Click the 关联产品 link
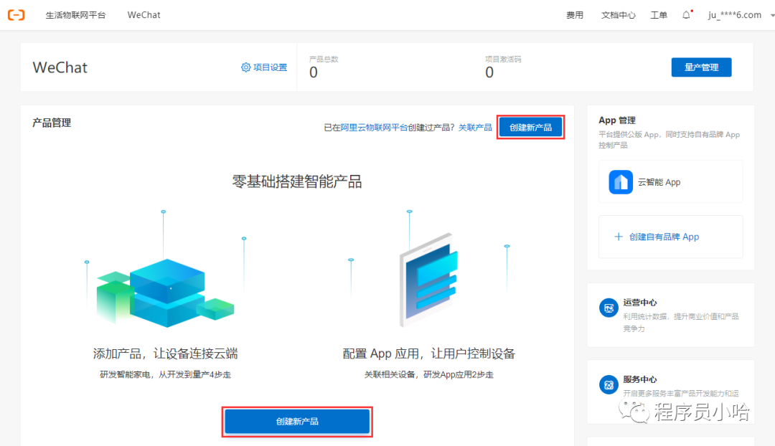775x446 pixels. click(475, 128)
